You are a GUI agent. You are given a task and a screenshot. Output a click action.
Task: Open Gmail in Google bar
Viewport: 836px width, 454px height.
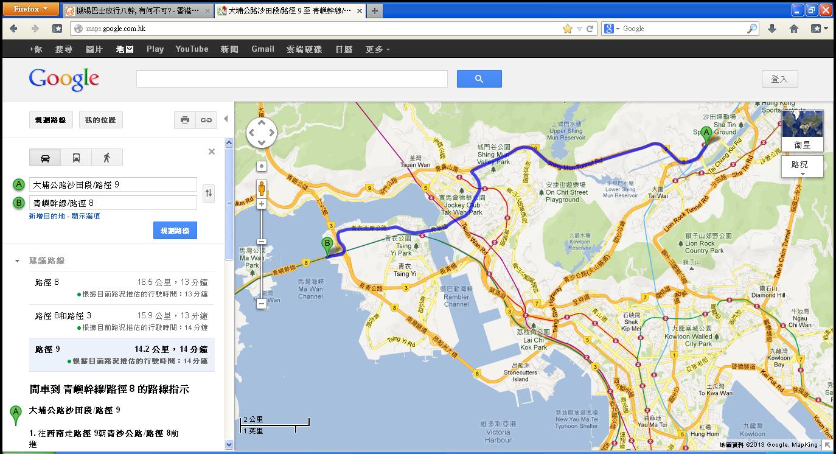(x=263, y=49)
